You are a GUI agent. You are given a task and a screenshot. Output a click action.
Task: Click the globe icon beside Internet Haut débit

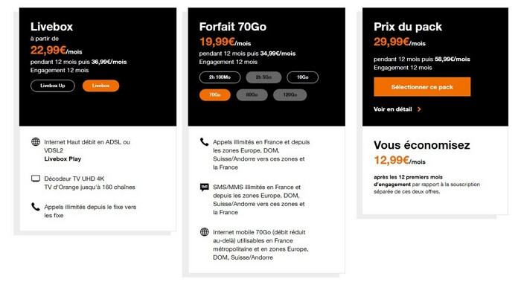tap(36, 142)
